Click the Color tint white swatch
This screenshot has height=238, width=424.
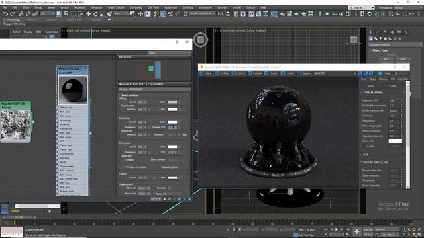pos(396,141)
